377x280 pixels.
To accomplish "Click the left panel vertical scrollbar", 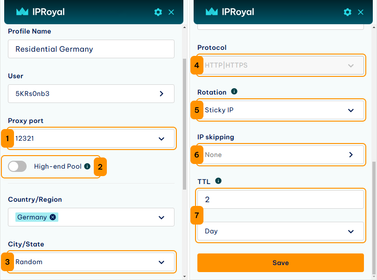I will pyautogui.click(x=184, y=124).
